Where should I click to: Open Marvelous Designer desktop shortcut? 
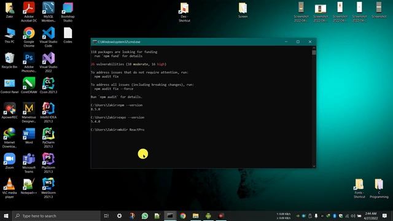(29, 112)
